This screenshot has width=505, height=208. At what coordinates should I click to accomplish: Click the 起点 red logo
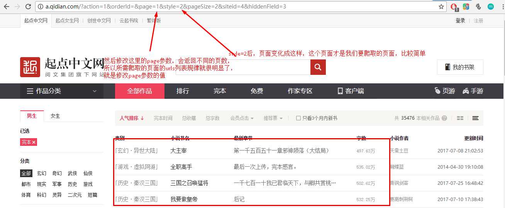(30, 67)
